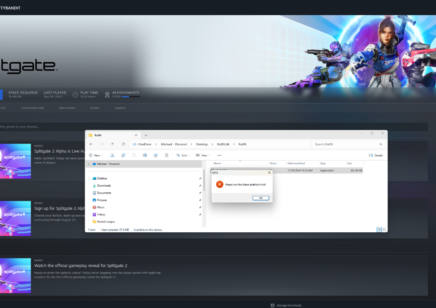Image resolution: width=436 pixels, height=308 pixels.
Task: Select the Rename icon in the toolbar
Action: [x=145, y=155]
